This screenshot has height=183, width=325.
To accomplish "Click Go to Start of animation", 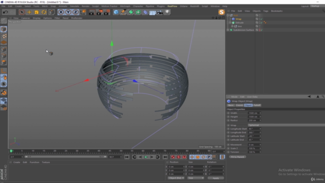I will coord(127,157).
